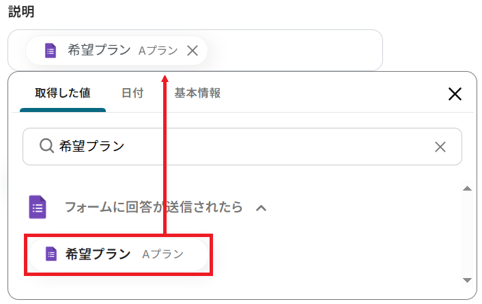Click the scrollbar down arrow
The height and width of the screenshot is (304, 482).
(467, 280)
